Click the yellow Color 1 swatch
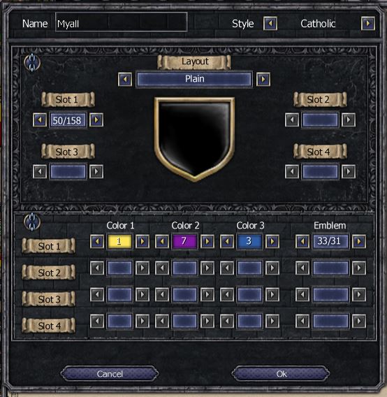Viewport: 387px width, 397px height. pyautogui.click(x=119, y=241)
